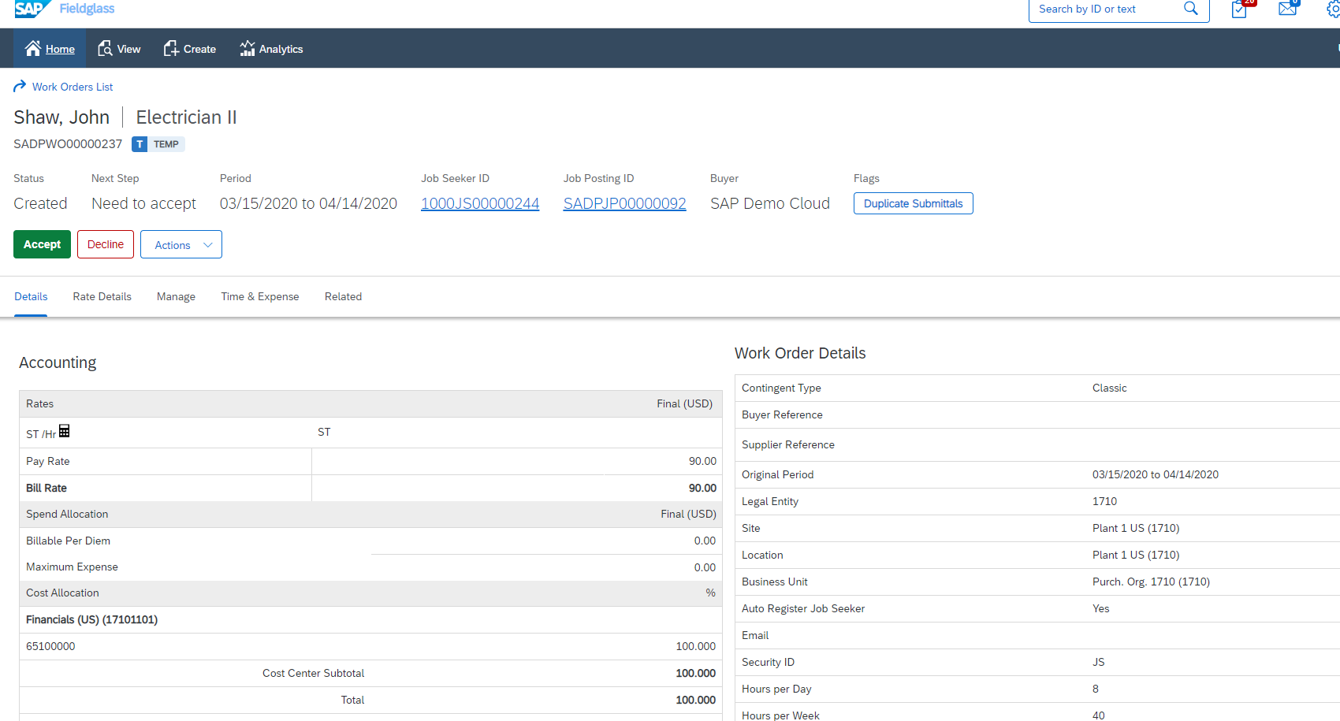This screenshot has height=721, width=1340.
Task: Switch to the Details tab
Action: [x=31, y=296]
